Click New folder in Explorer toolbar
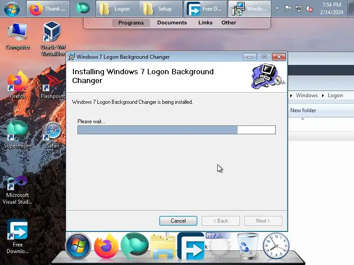This screenshot has height=265, width=354. tap(303, 110)
